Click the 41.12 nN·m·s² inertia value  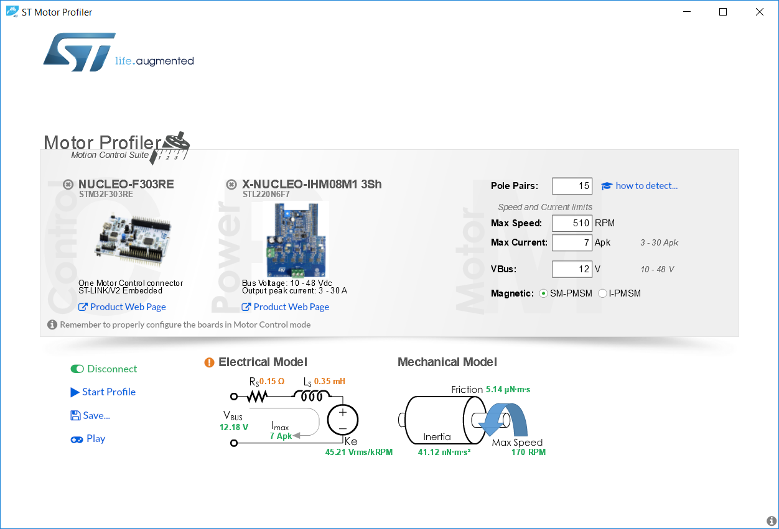point(444,452)
